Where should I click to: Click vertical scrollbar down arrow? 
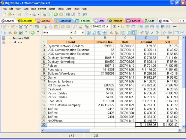(x=183, y=126)
